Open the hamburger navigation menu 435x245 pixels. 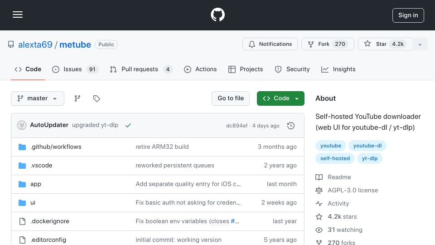(18, 15)
